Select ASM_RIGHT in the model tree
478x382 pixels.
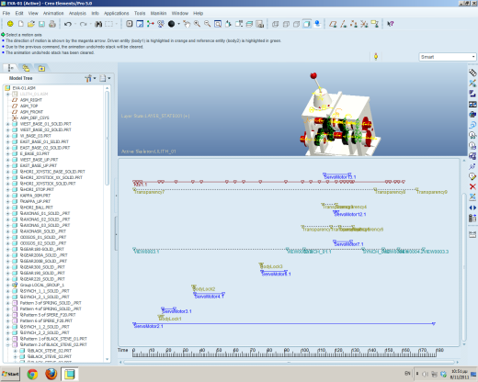[x=31, y=100]
